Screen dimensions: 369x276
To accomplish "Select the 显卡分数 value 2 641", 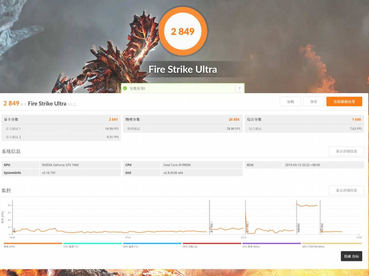I will click(113, 119).
